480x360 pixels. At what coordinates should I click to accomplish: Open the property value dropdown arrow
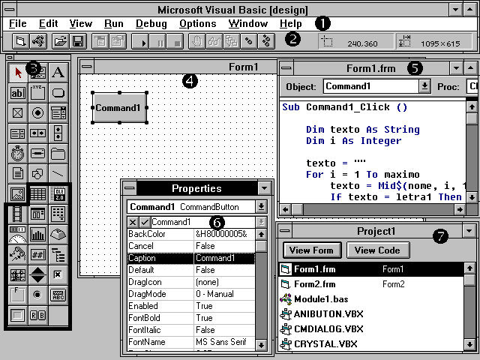tap(261, 222)
